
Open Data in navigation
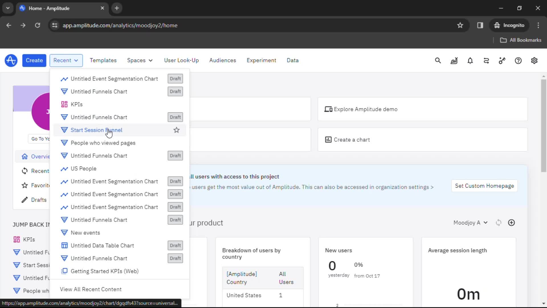coord(293,60)
